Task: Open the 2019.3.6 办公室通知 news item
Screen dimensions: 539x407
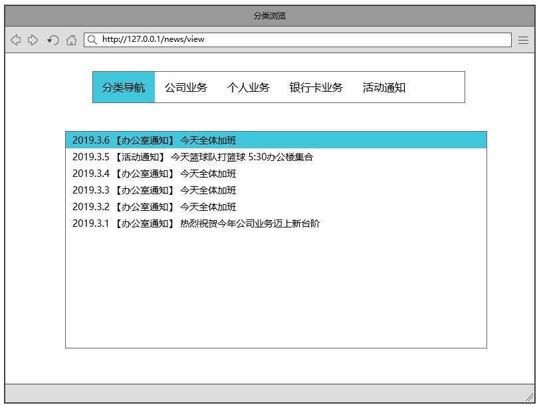Action: (x=276, y=140)
